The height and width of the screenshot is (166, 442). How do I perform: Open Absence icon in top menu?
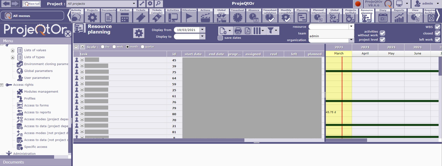tap(254, 16)
